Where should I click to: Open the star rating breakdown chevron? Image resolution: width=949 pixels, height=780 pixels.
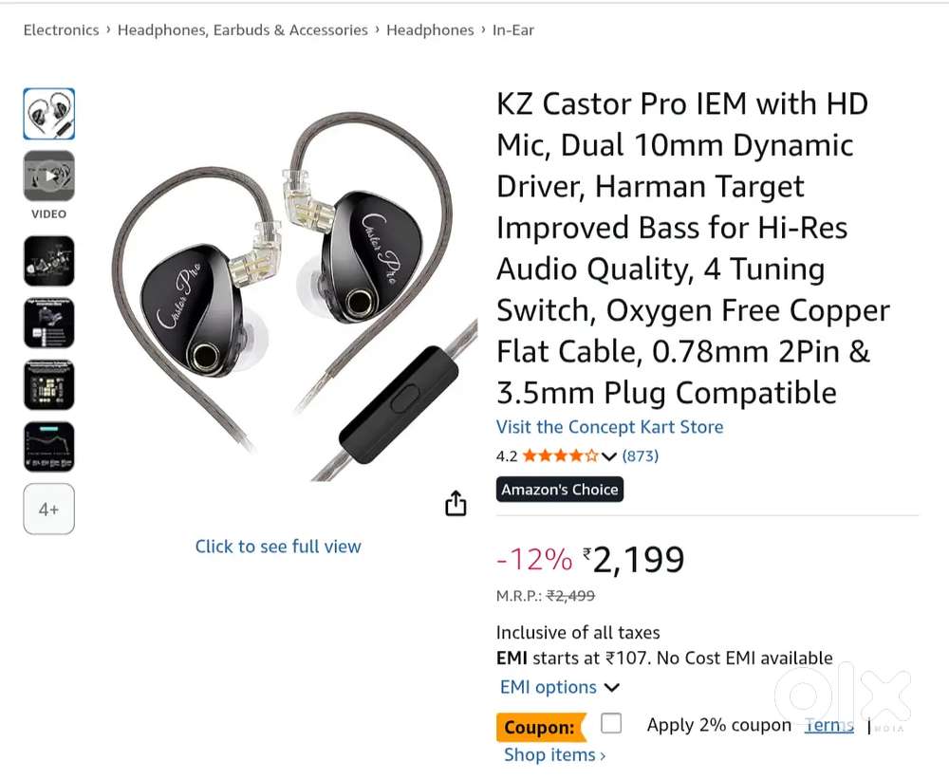pyautogui.click(x=609, y=456)
